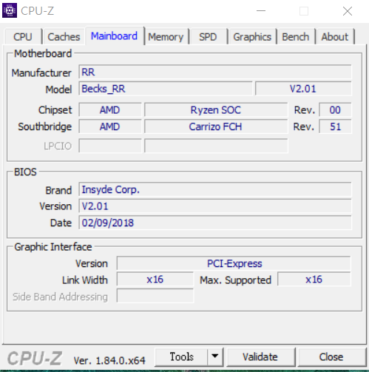Click the Close button at bottom
The height and width of the screenshot is (372, 369).
pyautogui.click(x=331, y=356)
